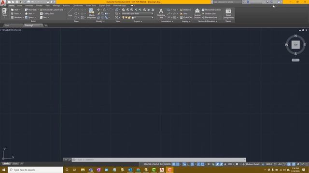309x173 pixels.
Task: Toggle the workspace switching gear icon
Action: [237, 164]
